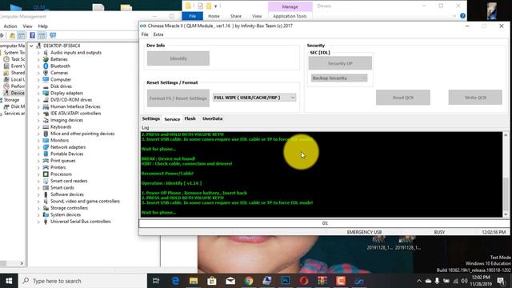This screenshot has width=512, height=288.
Task: Switch to the UserData tab
Action: coord(213,118)
